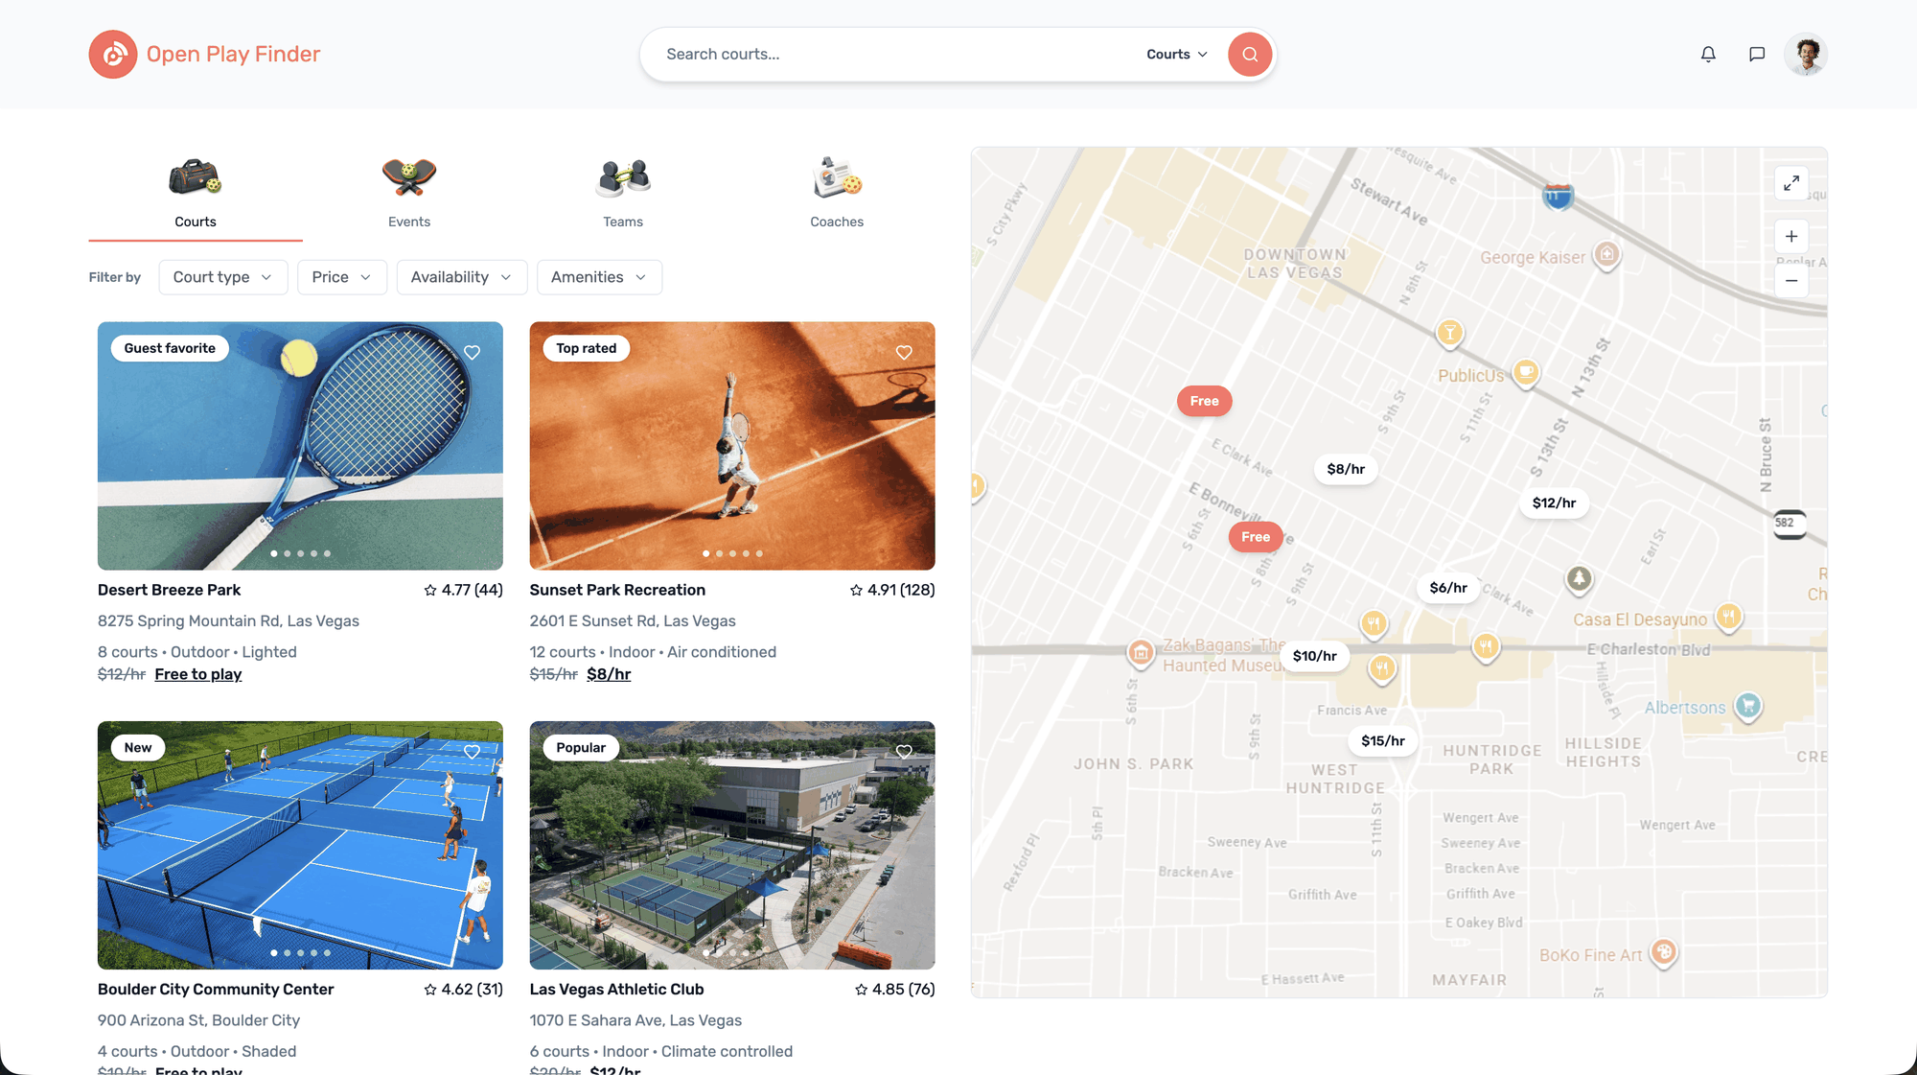Click the Albertsons shopping cart map pin
Image resolution: width=1917 pixels, height=1075 pixels.
coord(1748,707)
